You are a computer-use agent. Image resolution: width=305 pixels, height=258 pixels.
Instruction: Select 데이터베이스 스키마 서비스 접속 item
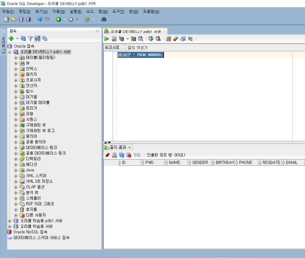(41, 238)
